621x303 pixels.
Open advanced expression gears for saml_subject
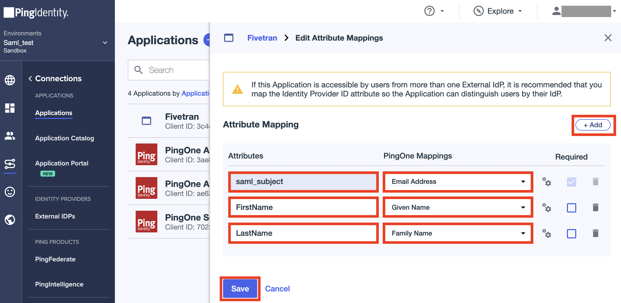coord(547,181)
